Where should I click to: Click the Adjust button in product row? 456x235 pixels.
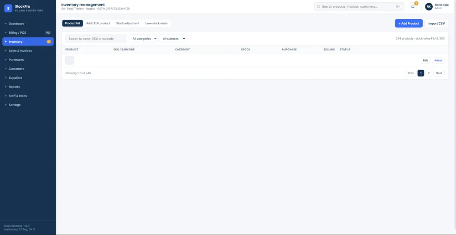(x=438, y=61)
